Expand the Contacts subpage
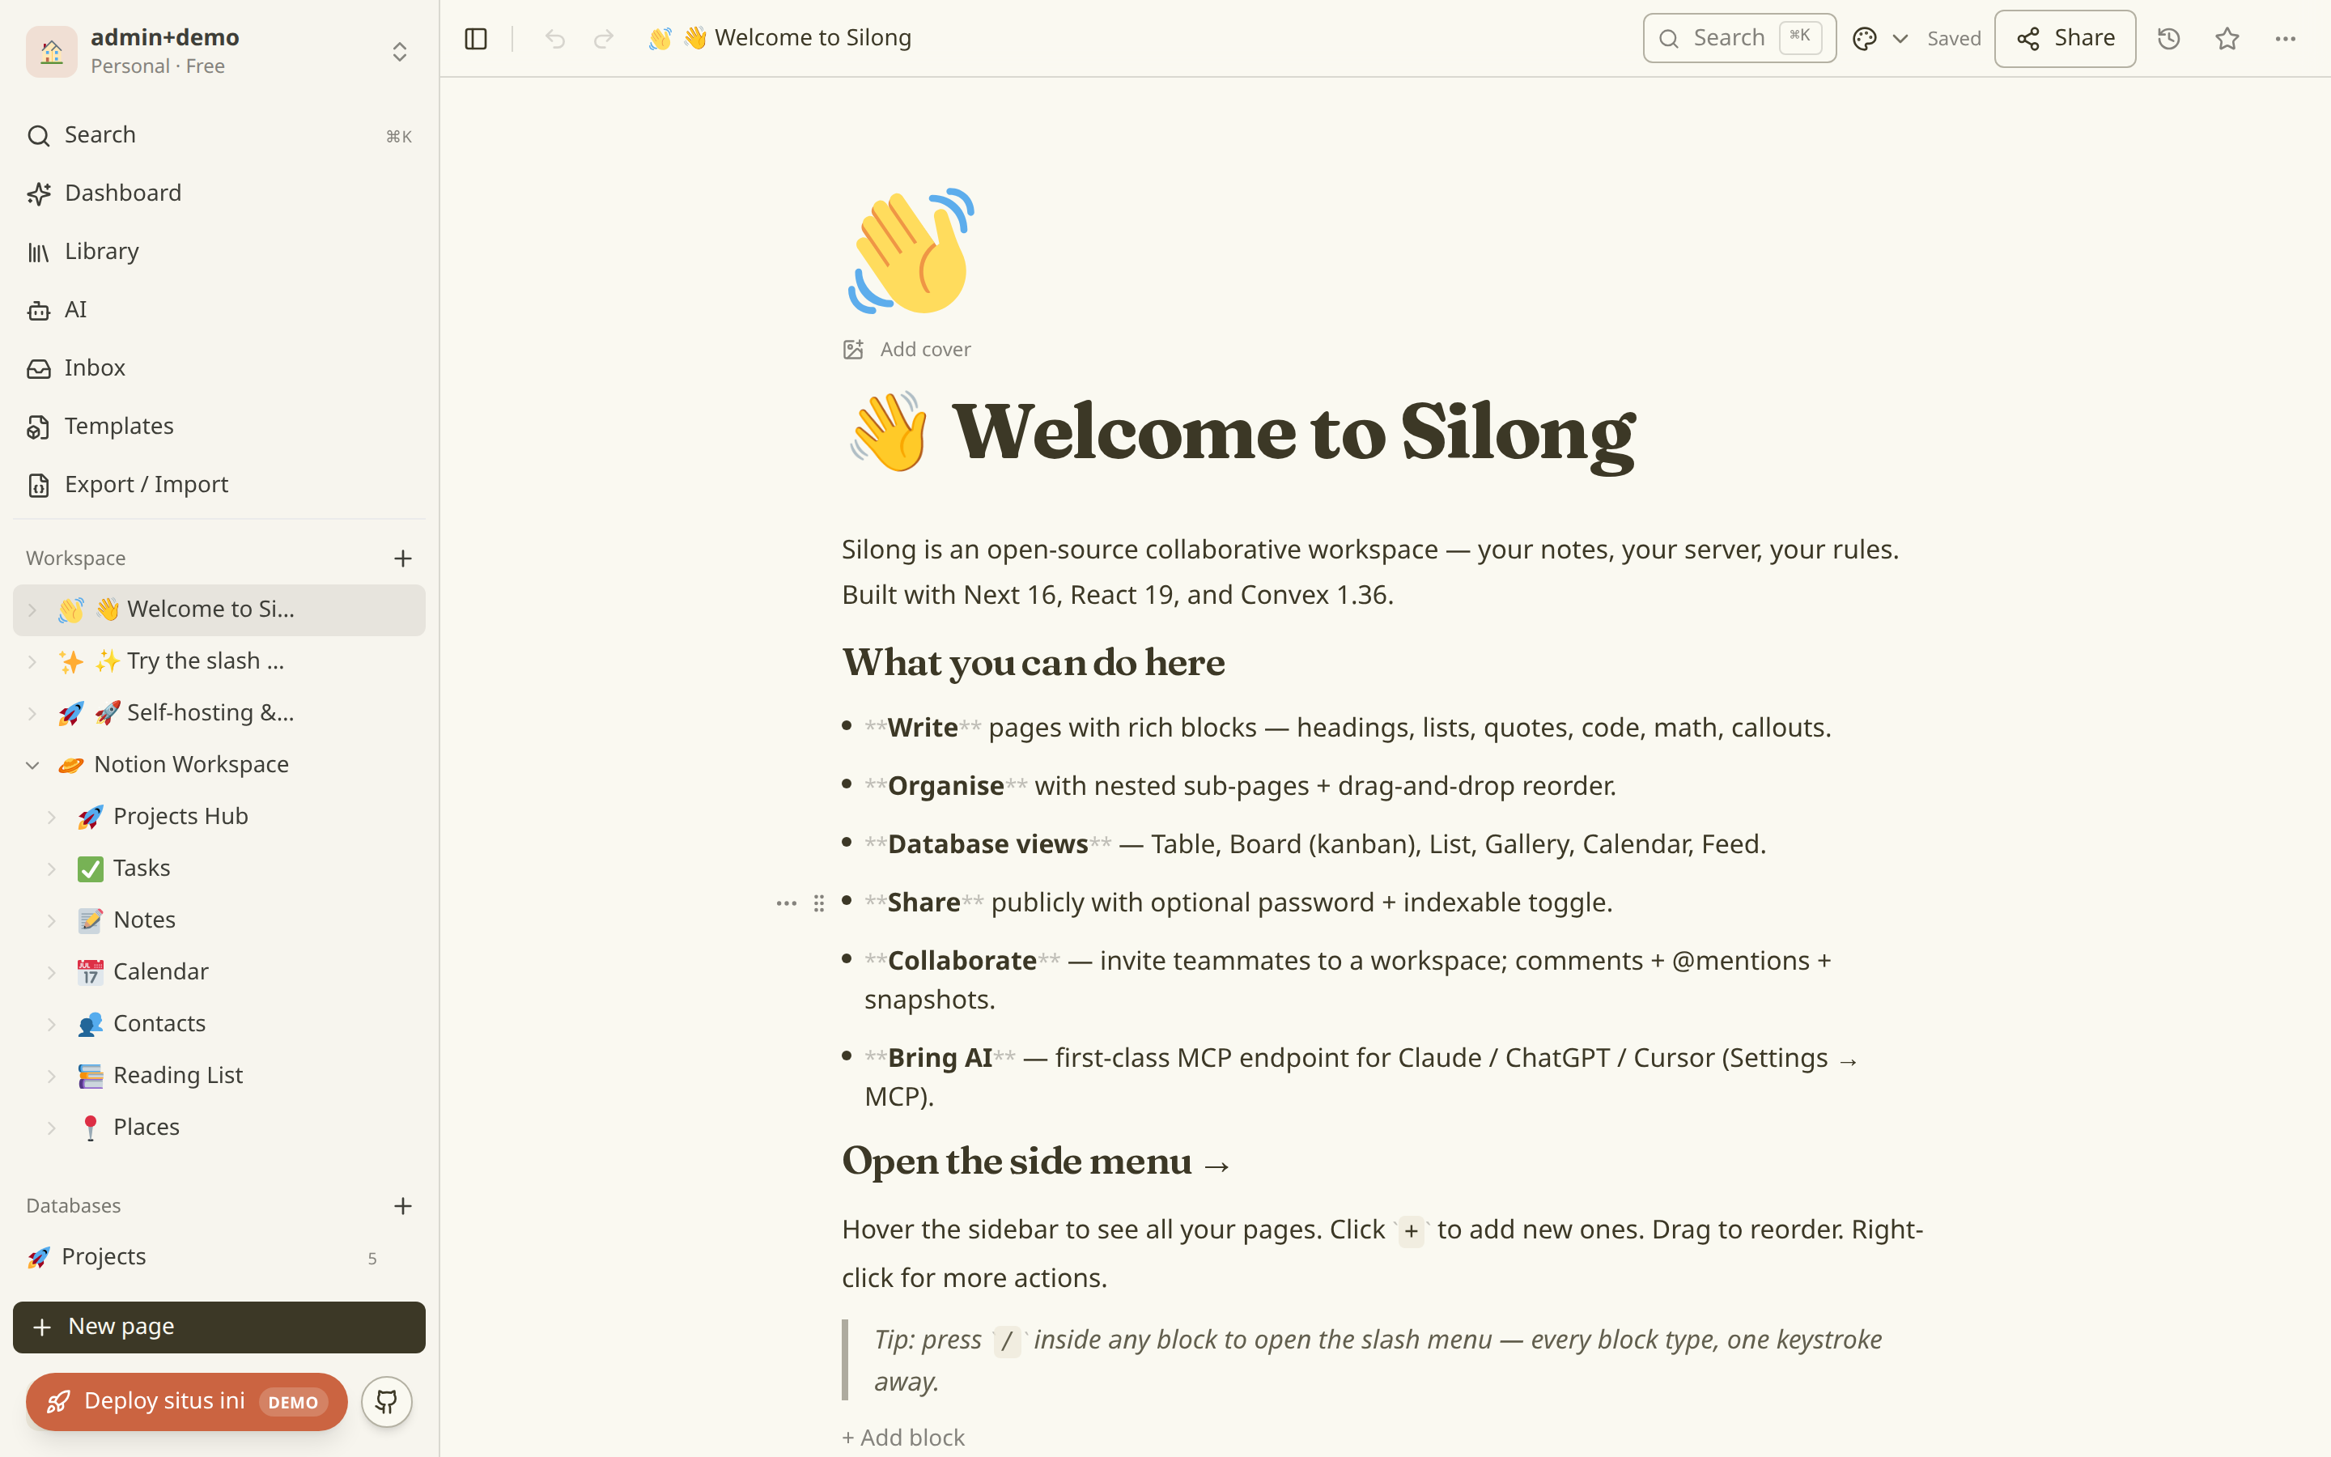The width and height of the screenshot is (2331, 1457). coord(52,1024)
